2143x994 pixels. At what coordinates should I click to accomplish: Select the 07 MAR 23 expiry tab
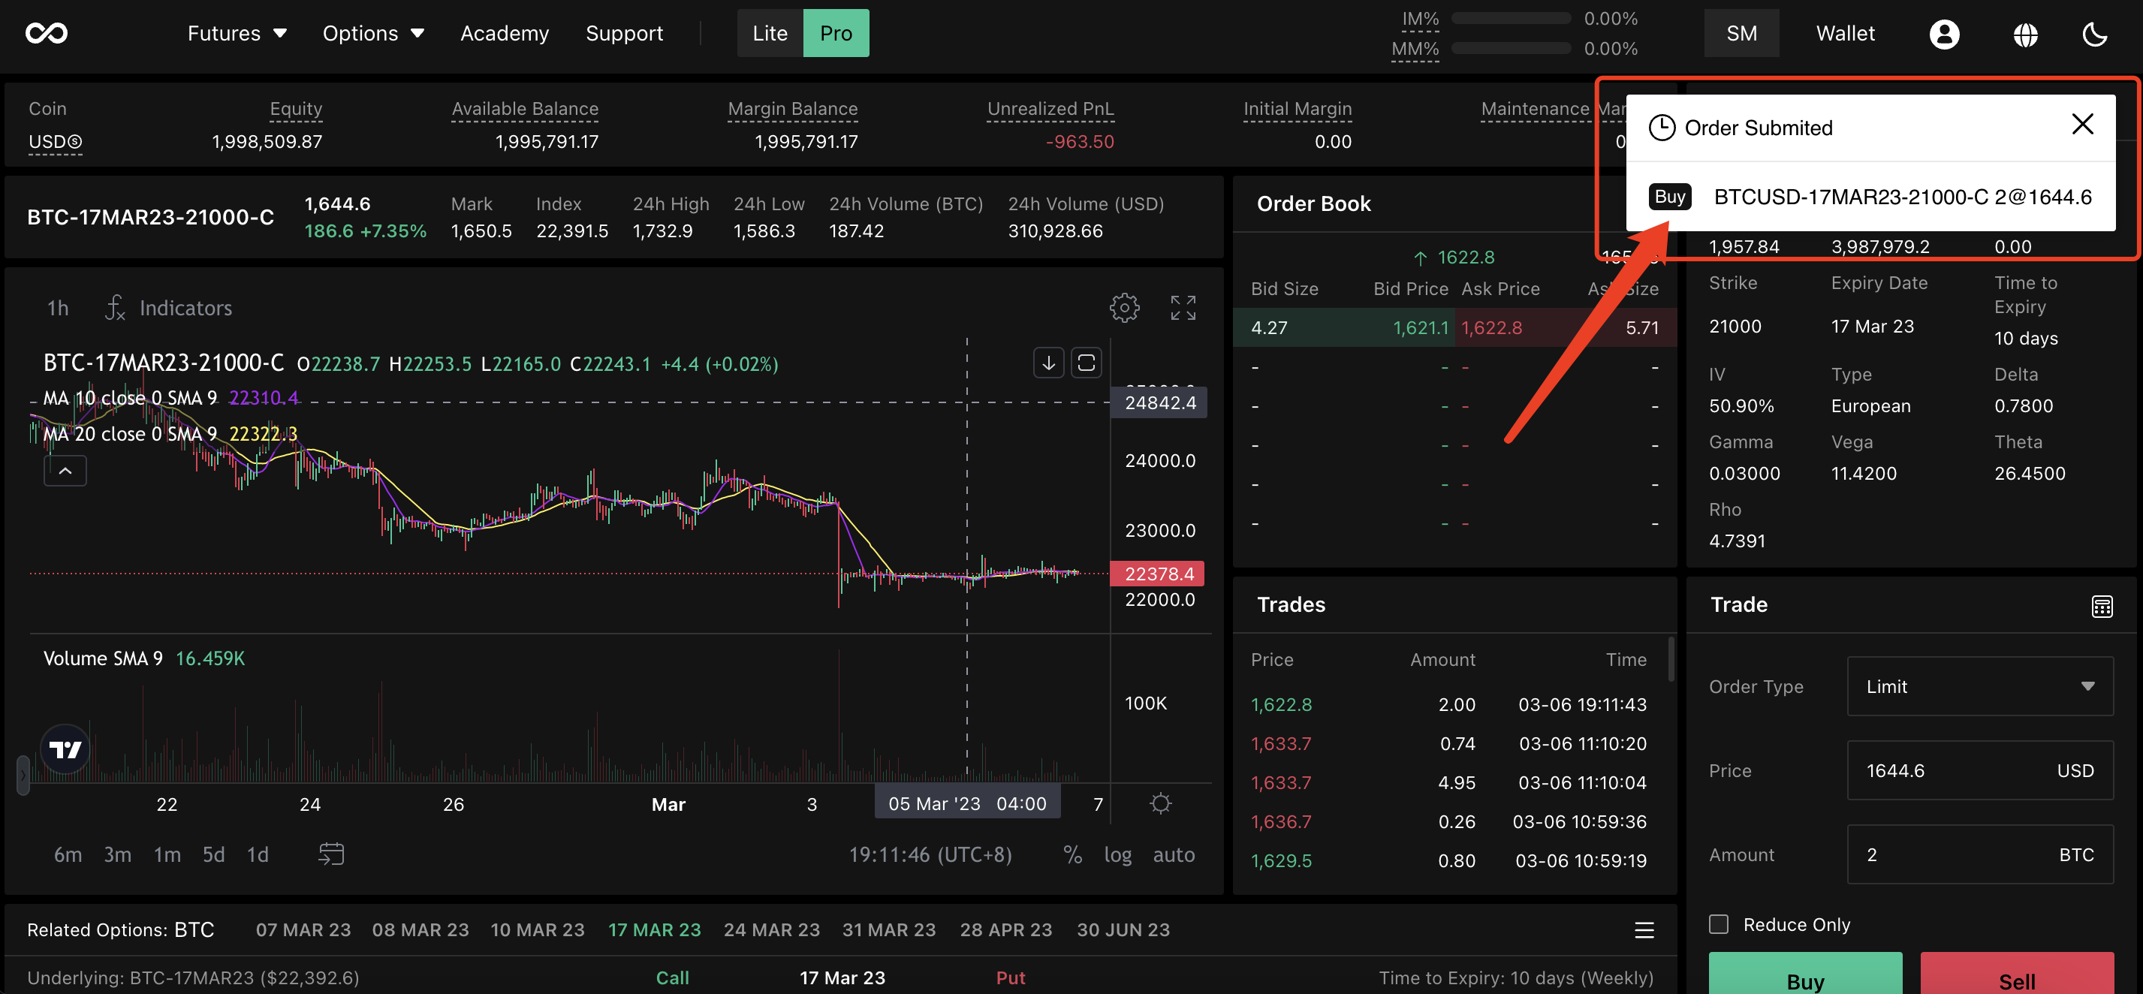303,930
